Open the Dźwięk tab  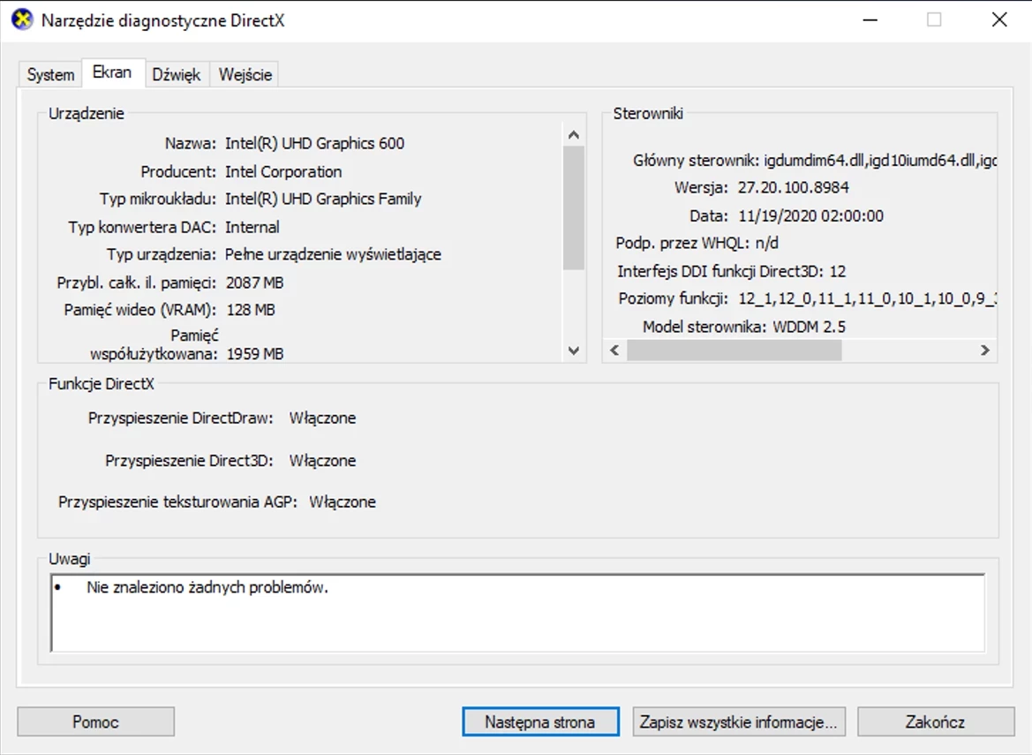click(177, 75)
